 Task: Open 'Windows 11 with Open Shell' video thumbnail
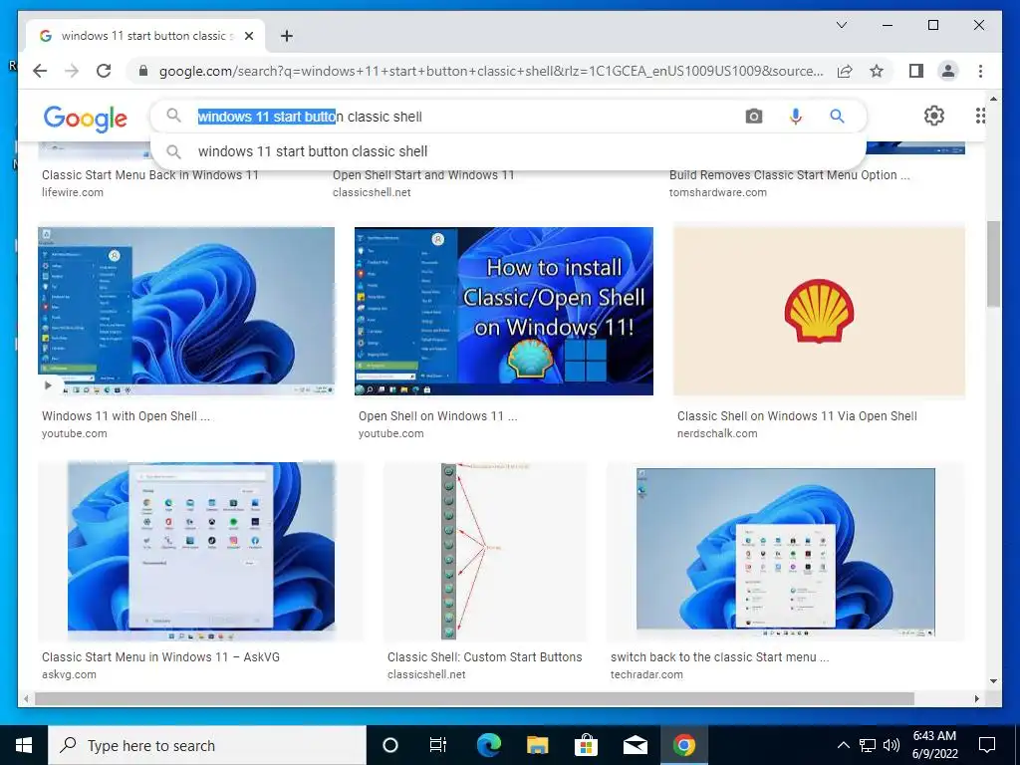click(186, 311)
